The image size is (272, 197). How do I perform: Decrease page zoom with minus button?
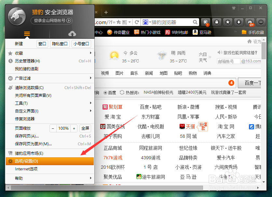pyautogui.click(x=53, y=128)
